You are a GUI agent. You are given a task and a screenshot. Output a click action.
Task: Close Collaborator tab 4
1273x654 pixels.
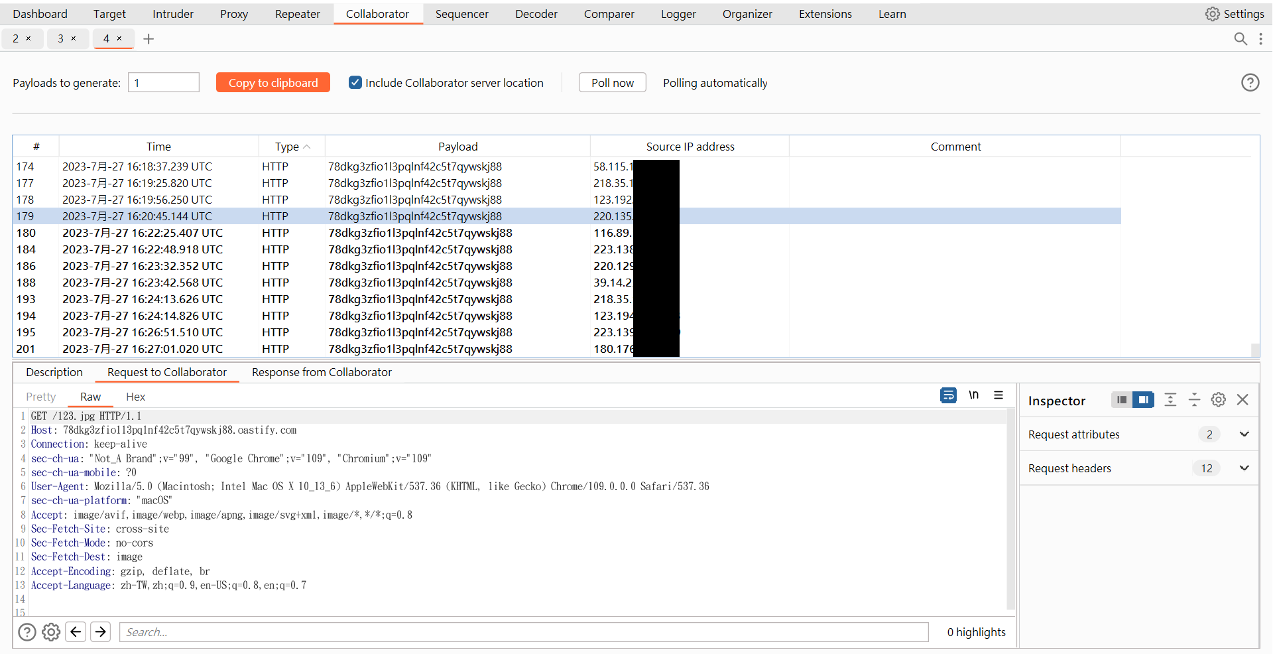click(x=119, y=38)
